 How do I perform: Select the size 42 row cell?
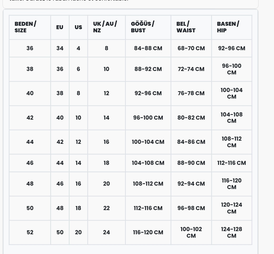coord(30,118)
